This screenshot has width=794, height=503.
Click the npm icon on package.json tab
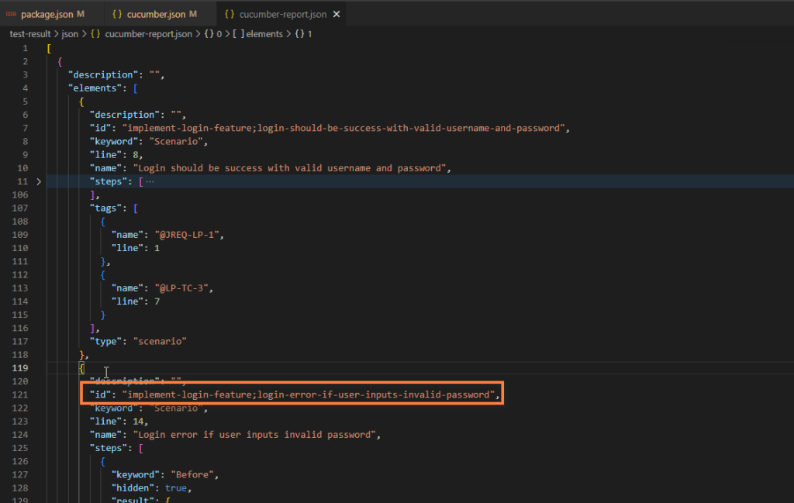click(12, 14)
